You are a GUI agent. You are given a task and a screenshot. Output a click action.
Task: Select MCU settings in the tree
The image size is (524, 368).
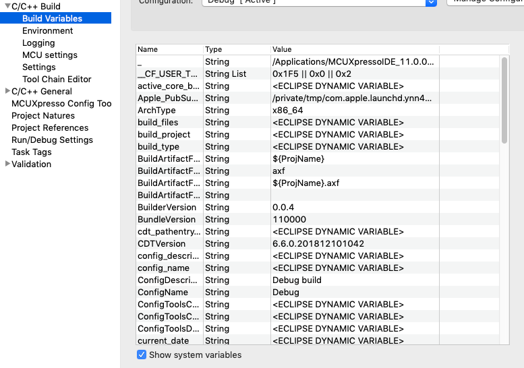click(x=49, y=55)
